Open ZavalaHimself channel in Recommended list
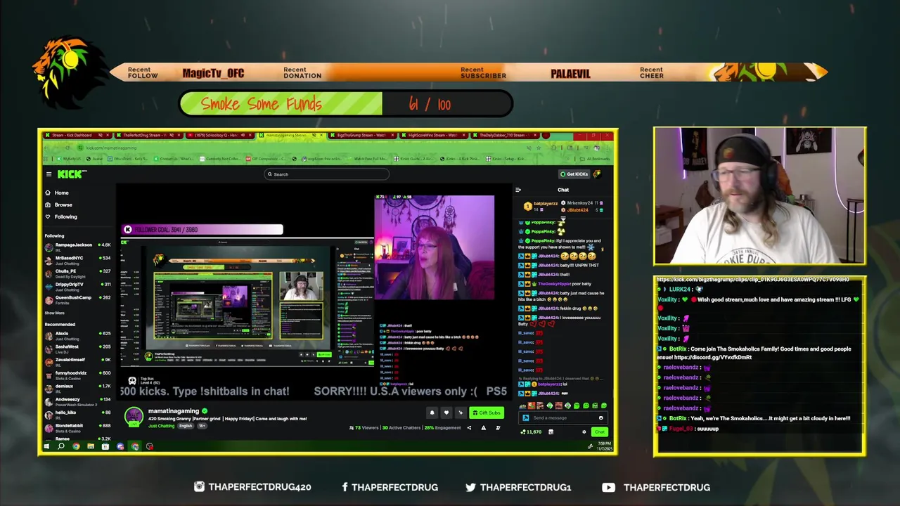The image size is (900, 506). click(77, 362)
